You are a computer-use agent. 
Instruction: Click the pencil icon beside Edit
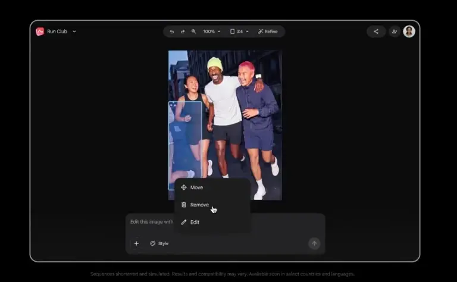[184, 223]
